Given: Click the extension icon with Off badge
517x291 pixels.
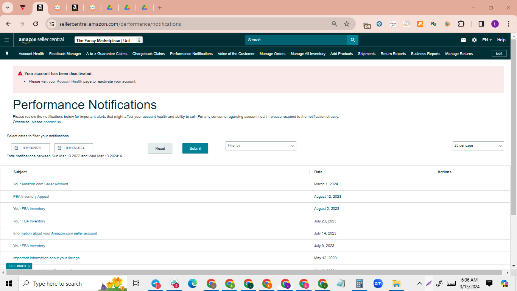Looking at the screenshot, I should (366, 25).
